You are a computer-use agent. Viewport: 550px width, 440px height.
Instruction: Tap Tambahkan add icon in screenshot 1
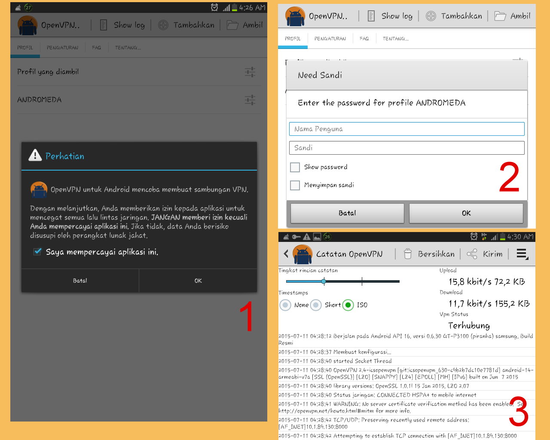(163, 25)
